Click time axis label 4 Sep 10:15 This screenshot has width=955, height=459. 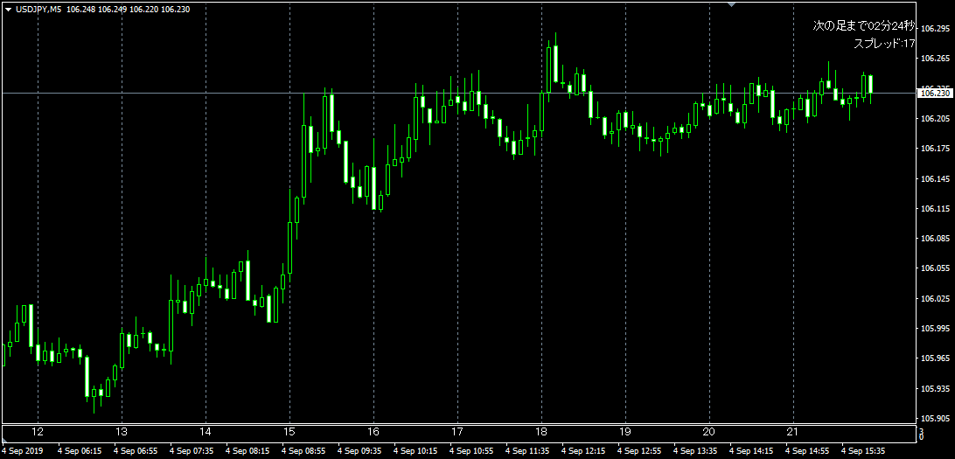point(415,452)
